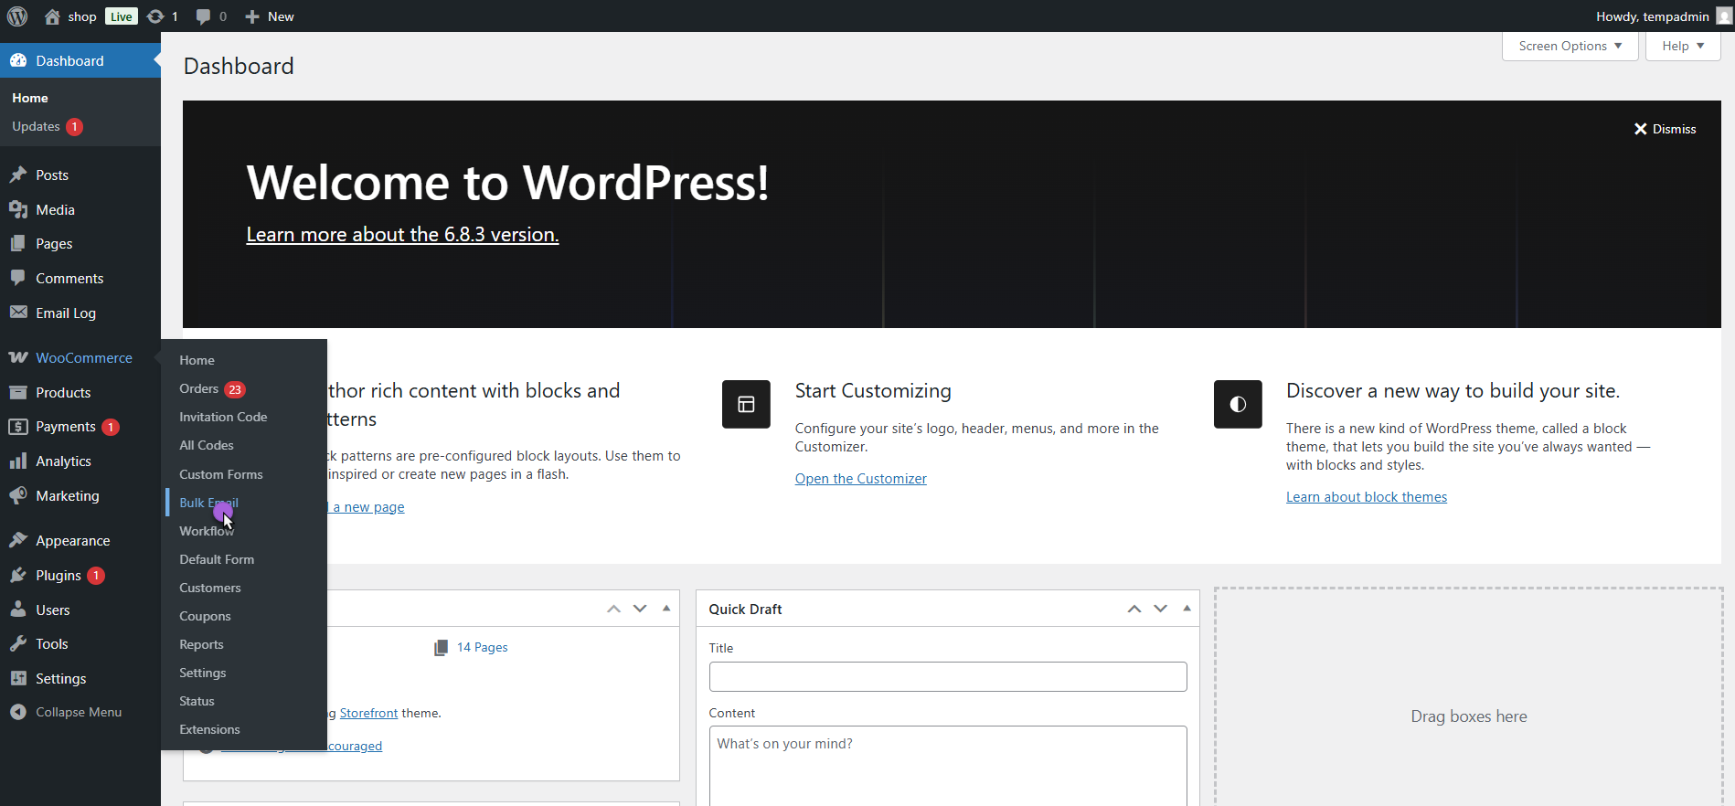Open Orders in the WooCommerce submenu

tap(199, 388)
